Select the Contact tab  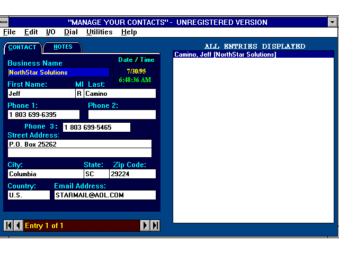click(x=23, y=48)
